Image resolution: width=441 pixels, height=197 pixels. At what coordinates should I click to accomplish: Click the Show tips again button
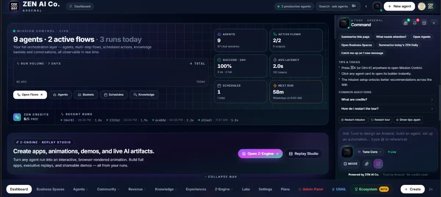coord(408,120)
